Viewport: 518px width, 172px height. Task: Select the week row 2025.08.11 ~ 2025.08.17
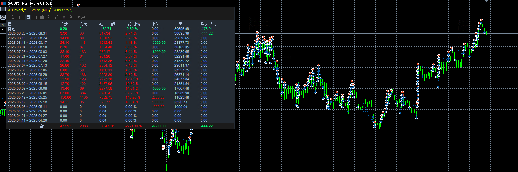pos(27,43)
